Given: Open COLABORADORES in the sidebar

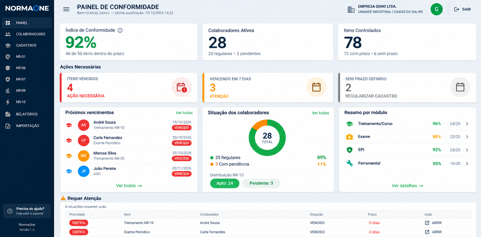Looking at the screenshot, I should pos(27,34).
